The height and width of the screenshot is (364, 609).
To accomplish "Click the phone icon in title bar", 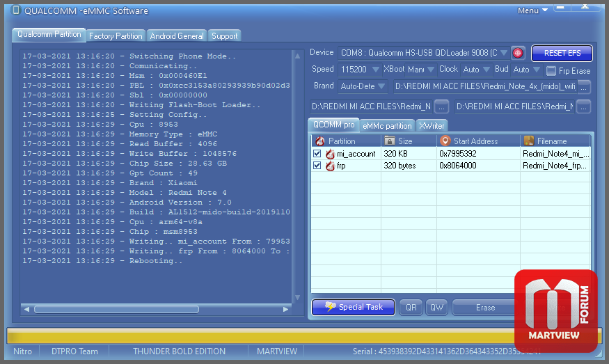I will 17,10.
